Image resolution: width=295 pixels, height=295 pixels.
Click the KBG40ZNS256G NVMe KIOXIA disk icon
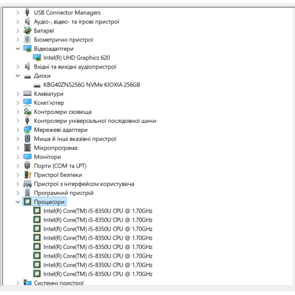tap(37, 86)
